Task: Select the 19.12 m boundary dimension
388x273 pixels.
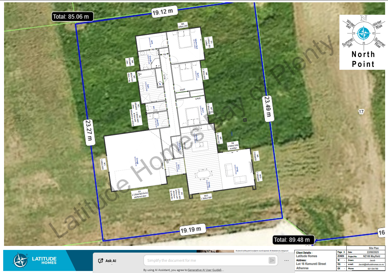Action: click(165, 12)
